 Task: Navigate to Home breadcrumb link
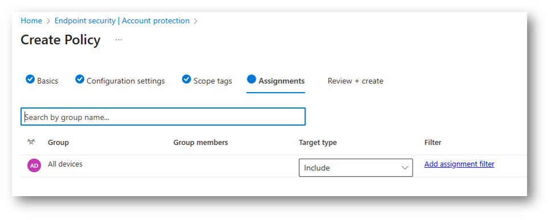pos(31,20)
